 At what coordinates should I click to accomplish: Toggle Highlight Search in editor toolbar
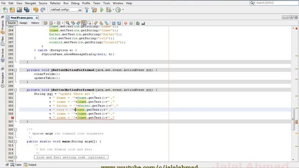pyautogui.click(x=84, y=23)
